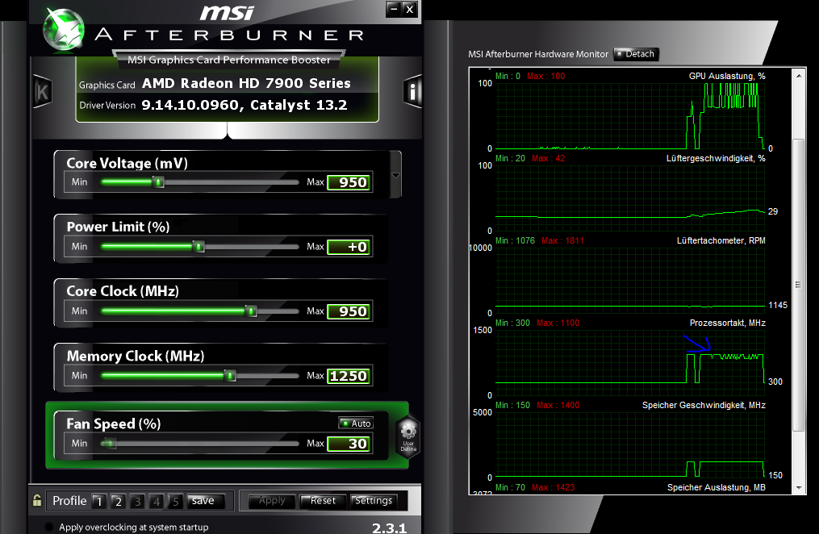Toggle the Auto fan speed button

click(356, 423)
